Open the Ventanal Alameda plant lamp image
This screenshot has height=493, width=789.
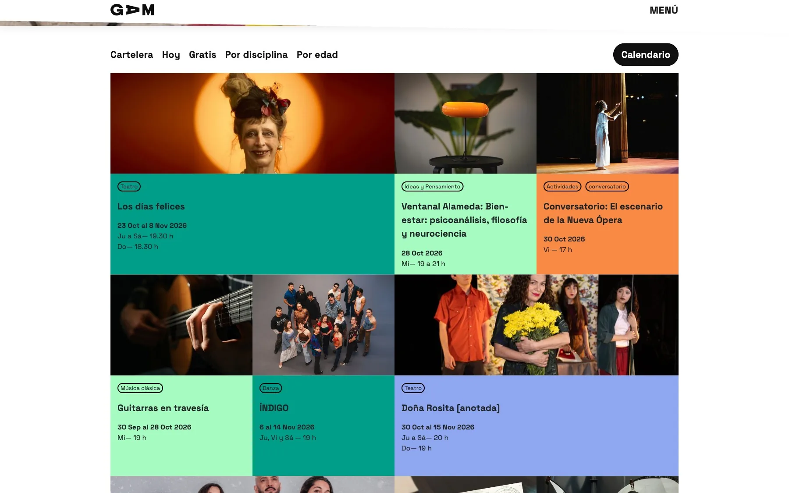click(466, 123)
